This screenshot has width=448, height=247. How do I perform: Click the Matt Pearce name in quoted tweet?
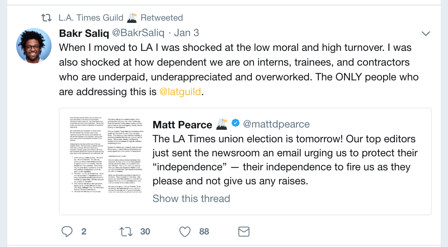[x=182, y=124]
